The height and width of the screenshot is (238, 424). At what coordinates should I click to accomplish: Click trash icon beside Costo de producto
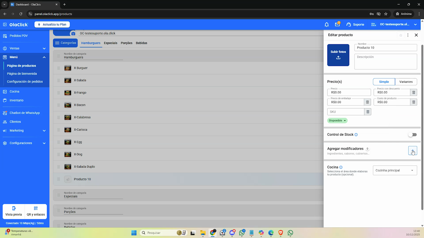(413, 102)
